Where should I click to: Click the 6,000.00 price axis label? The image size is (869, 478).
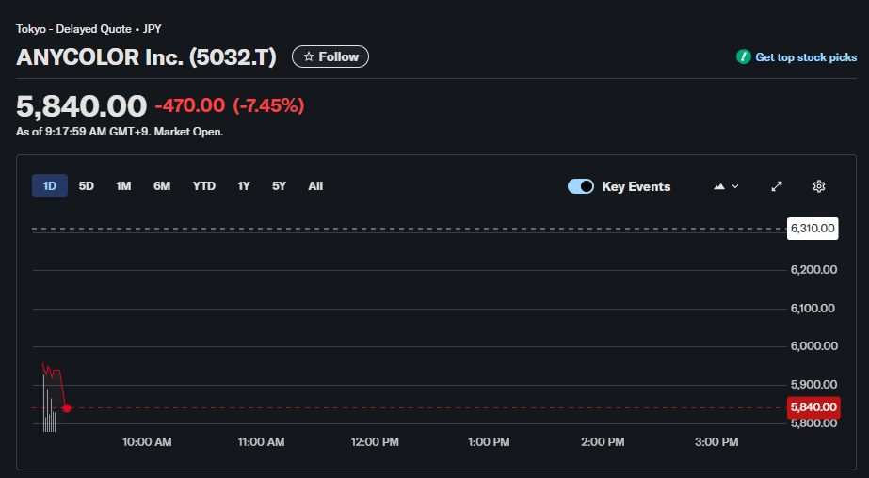pos(813,345)
